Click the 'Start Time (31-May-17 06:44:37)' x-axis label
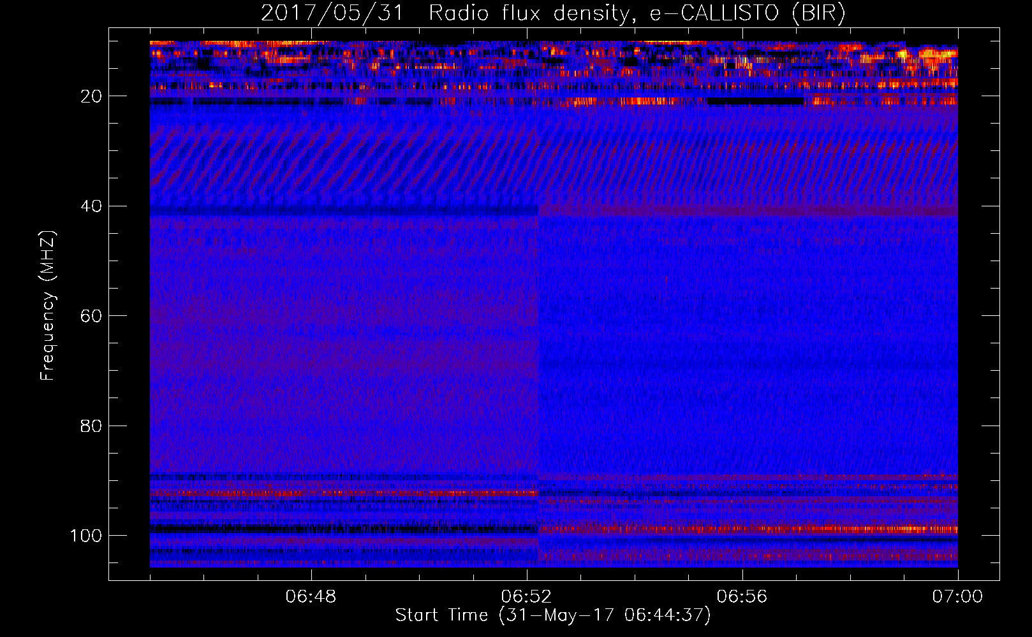This screenshot has height=637, width=1032. (x=553, y=615)
